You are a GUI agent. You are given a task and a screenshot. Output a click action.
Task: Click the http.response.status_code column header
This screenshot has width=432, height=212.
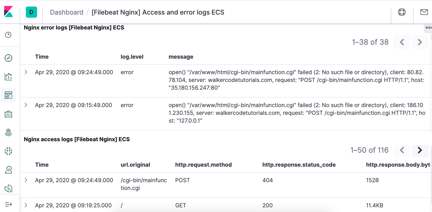coord(299,165)
